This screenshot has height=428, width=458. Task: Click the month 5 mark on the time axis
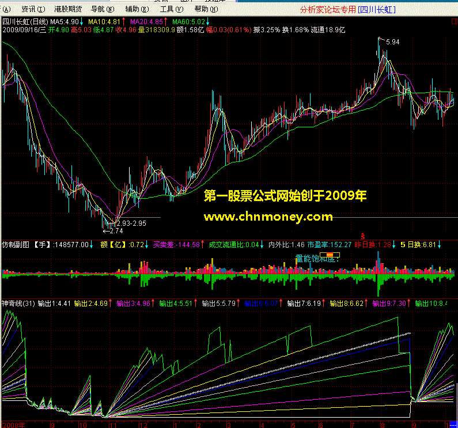coord(293,425)
